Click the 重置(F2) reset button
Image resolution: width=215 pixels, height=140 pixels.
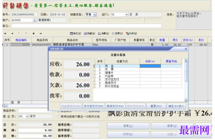pos(156,106)
